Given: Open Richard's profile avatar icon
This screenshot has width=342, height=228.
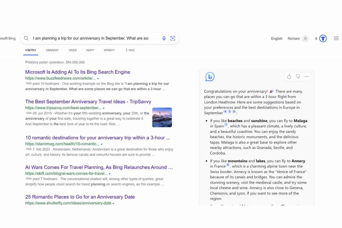Looking at the screenshot, I should pyautogui.click(x=305, y=38).
